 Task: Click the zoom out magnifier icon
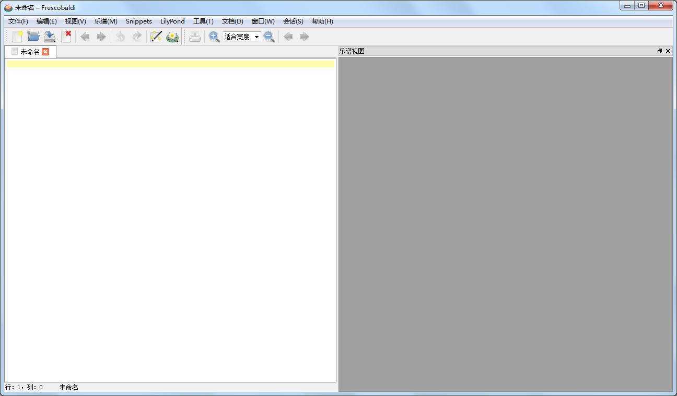[x=270, y=37]
